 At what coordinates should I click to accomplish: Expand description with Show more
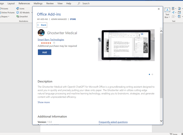(44, 102)
